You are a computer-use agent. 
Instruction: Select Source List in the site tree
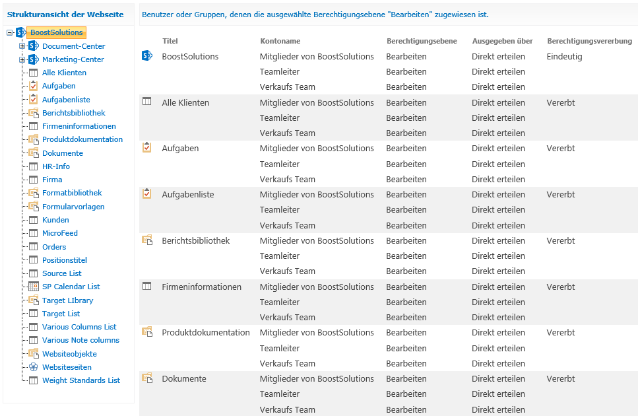62,273
